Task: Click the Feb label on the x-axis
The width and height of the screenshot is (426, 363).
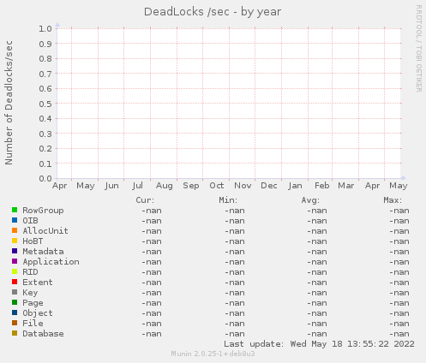Action: click(322, 186)
